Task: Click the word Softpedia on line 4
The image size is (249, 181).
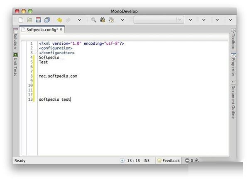Action: click(x=49, y=58)
